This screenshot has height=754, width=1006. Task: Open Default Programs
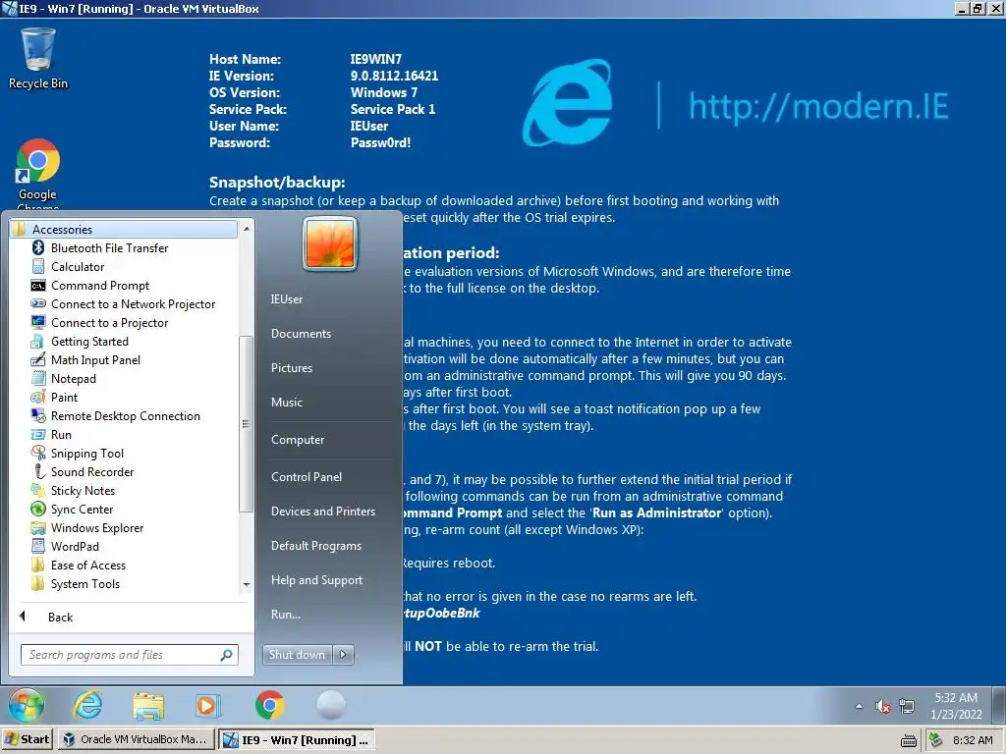pos(315,546)
